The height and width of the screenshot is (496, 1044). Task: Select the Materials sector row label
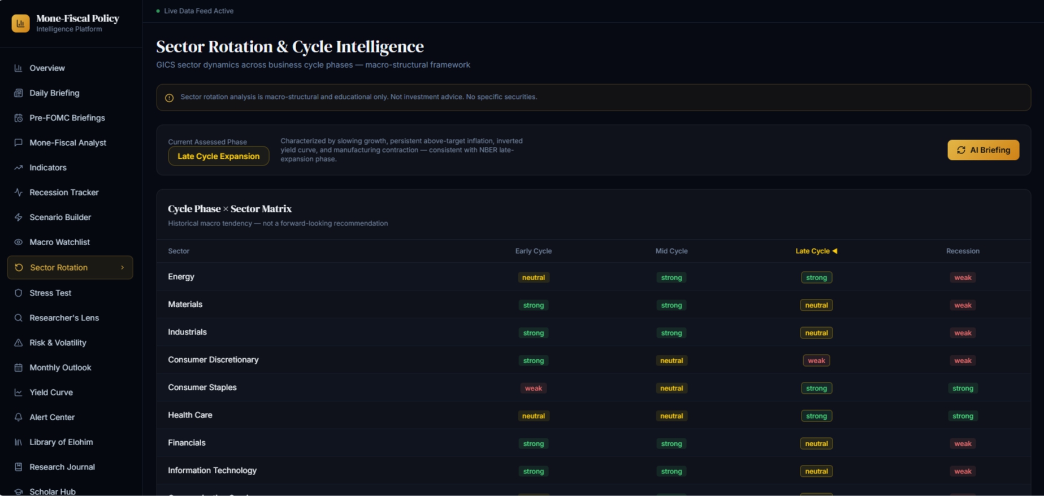(x=185, y=304)
